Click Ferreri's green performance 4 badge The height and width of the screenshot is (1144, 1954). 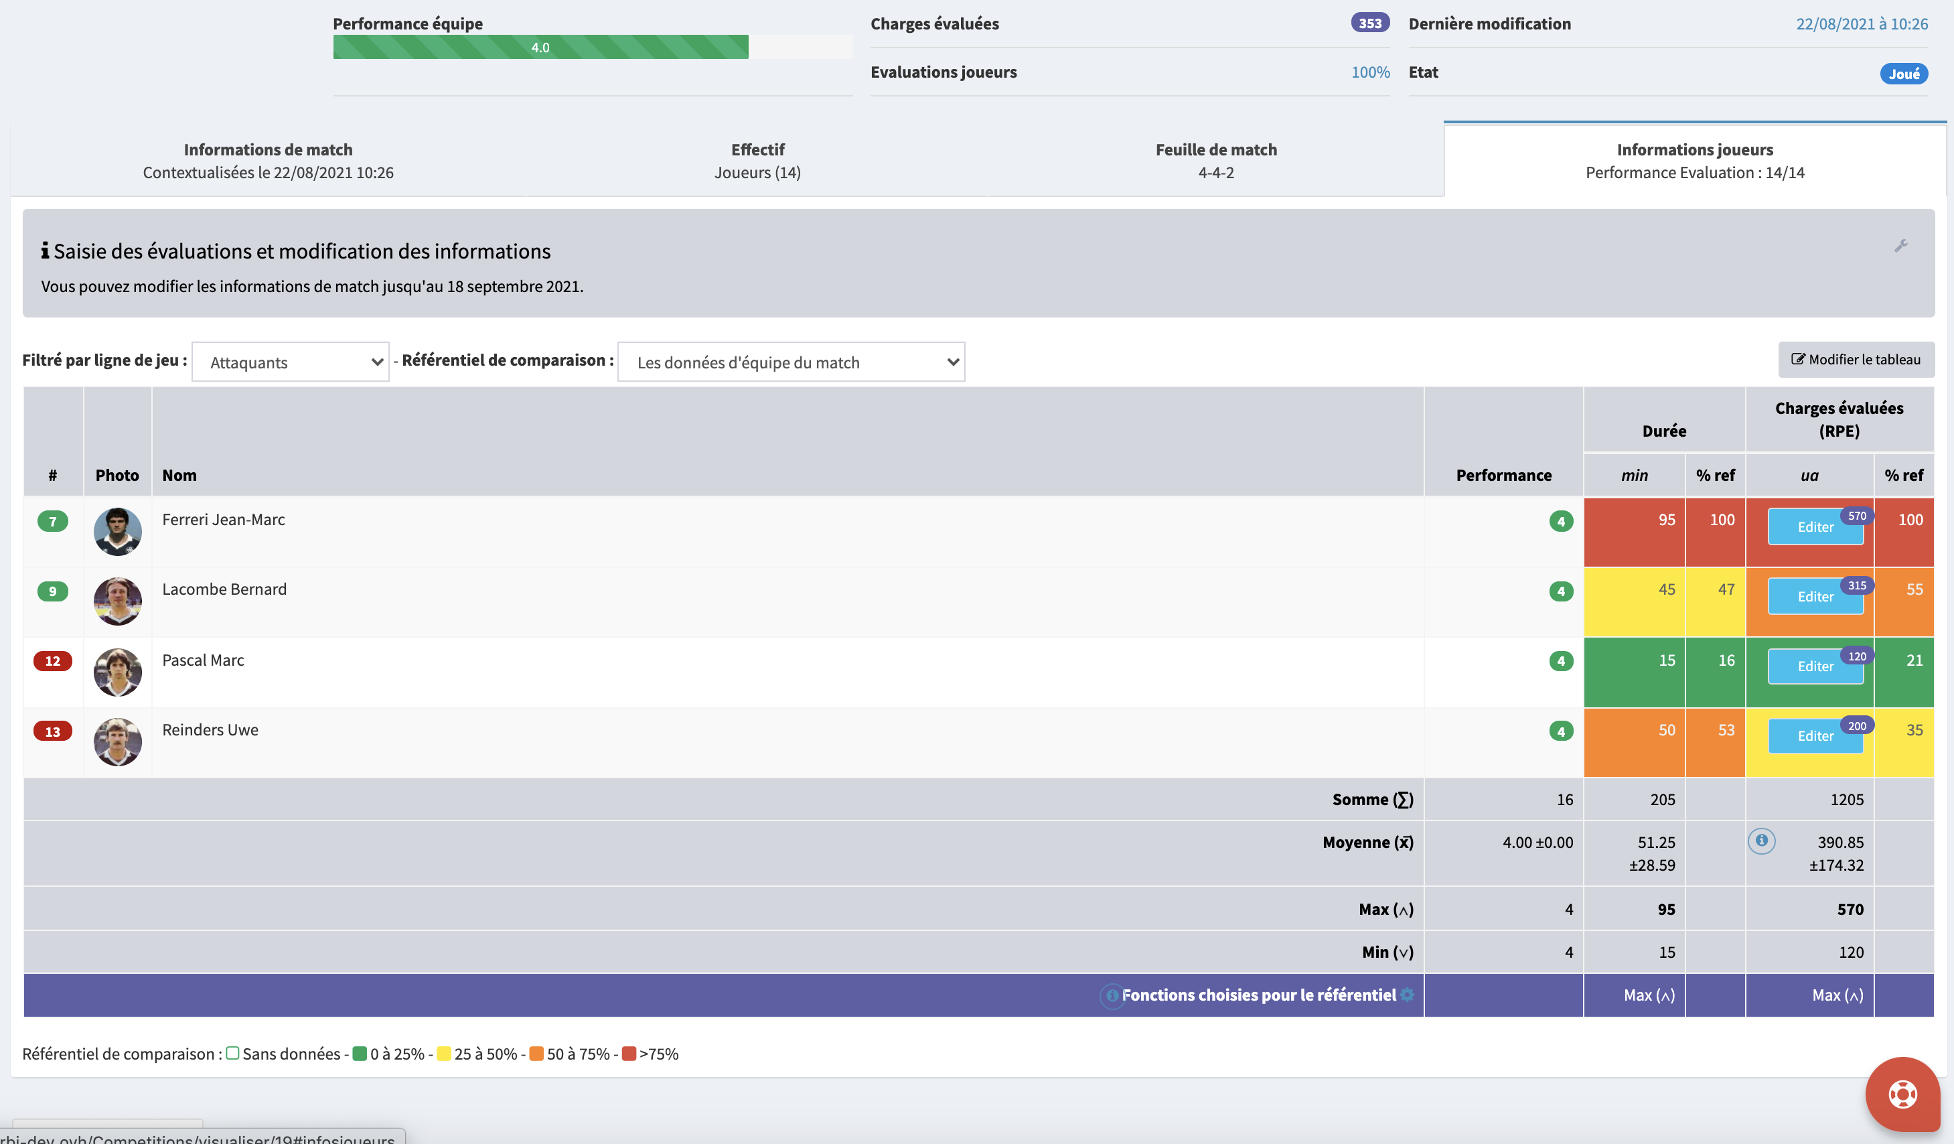[x=1560, y=521]
